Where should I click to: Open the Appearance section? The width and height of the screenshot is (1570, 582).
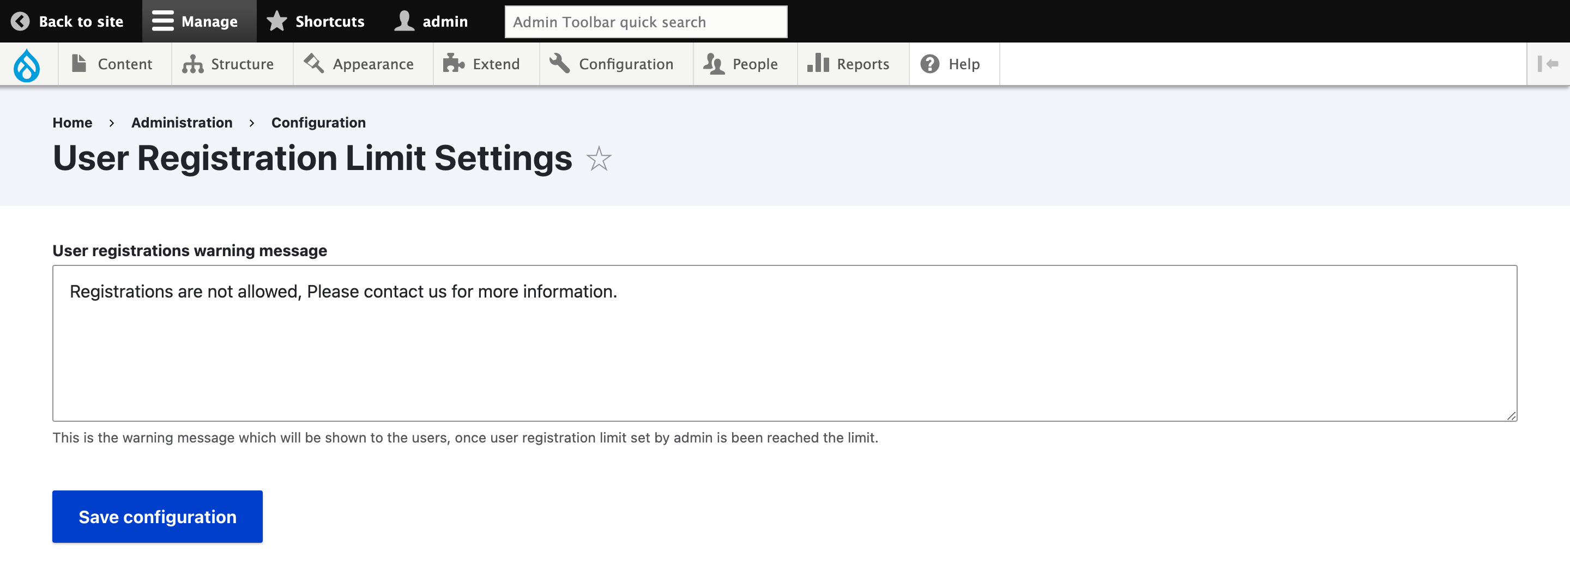pos(372,63)
